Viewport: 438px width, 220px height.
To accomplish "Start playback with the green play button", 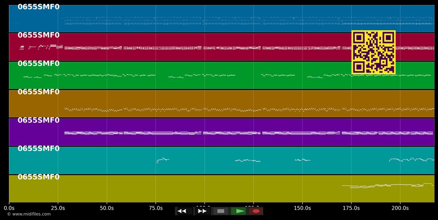I will (x=239, y=211).
